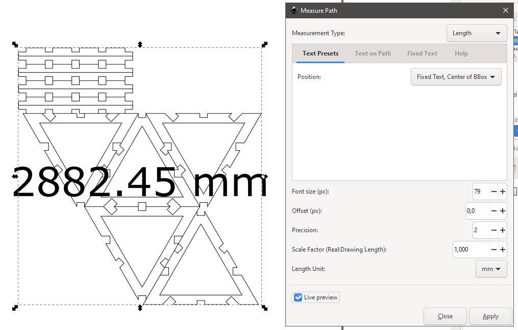Click the Precision input field
Viewport: 518px width, 330px height.
coord(481,230)
